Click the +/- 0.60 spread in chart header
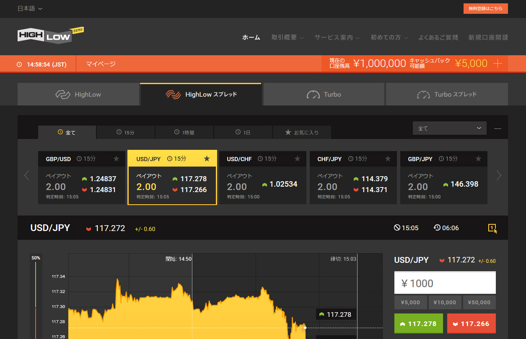The height and width of the screenshot is (339, 526). click(x=145, y=229)
